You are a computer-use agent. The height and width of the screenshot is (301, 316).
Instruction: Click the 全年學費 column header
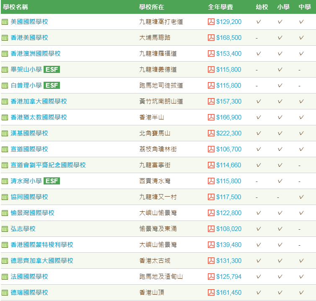[x=220, y=7]
